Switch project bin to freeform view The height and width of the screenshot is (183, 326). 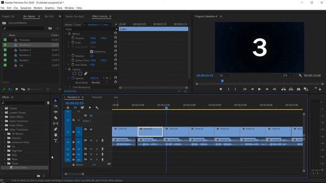click(23, 89)
